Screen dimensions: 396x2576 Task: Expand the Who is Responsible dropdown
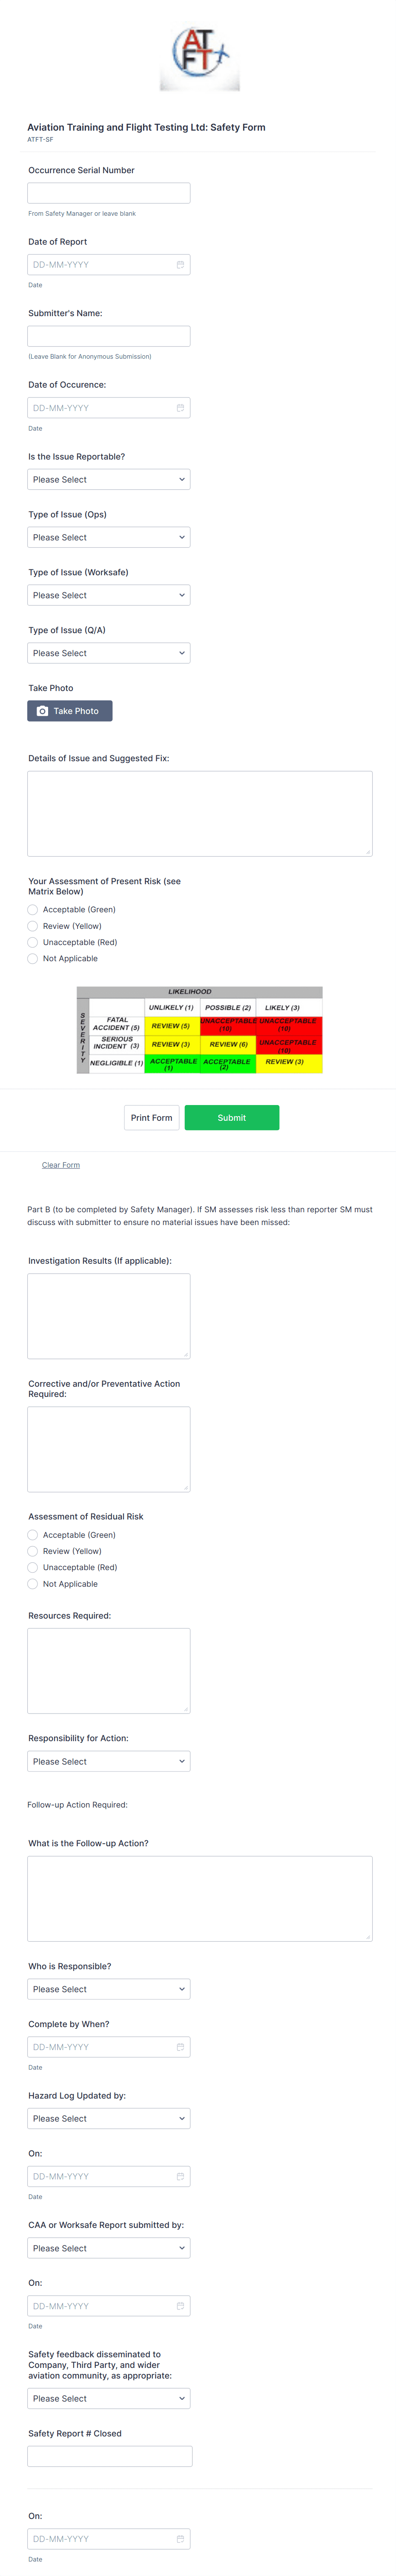point(109,1988)
